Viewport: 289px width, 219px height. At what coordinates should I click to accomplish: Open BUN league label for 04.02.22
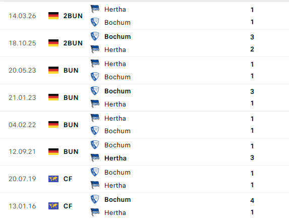[x=71, y=125]
